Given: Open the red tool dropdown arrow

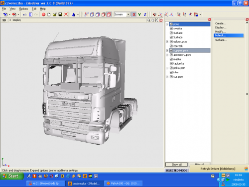Looking at the screenshot, I should coord(18,14).
